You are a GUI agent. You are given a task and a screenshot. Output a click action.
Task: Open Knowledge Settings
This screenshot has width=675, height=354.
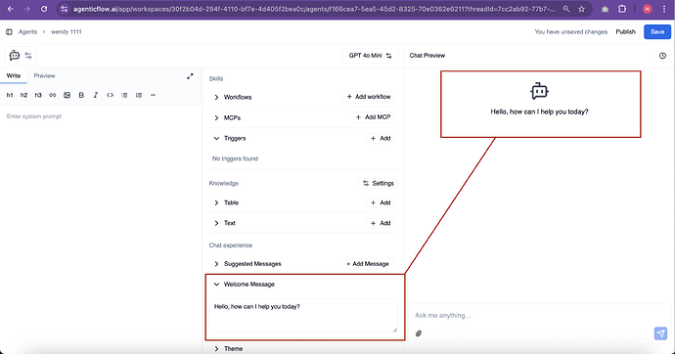[378, 183]
